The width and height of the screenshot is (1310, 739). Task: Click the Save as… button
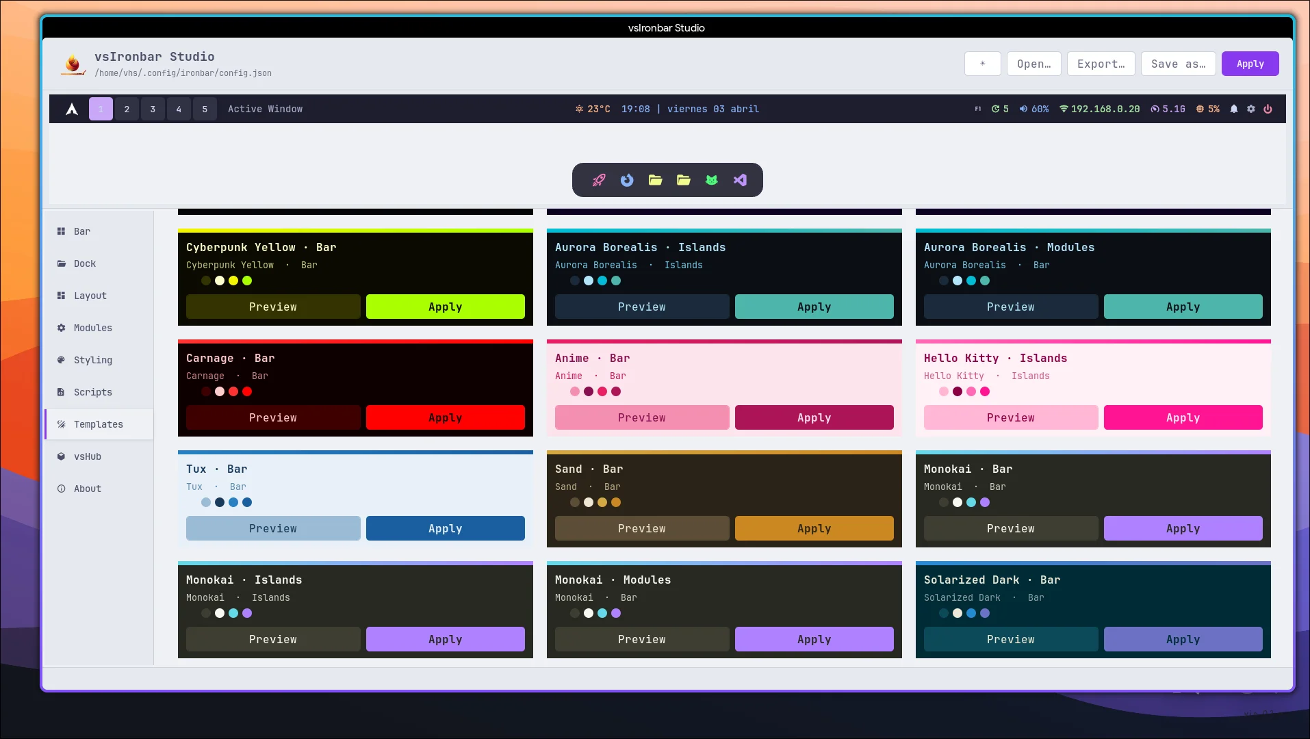point(1179,64)
